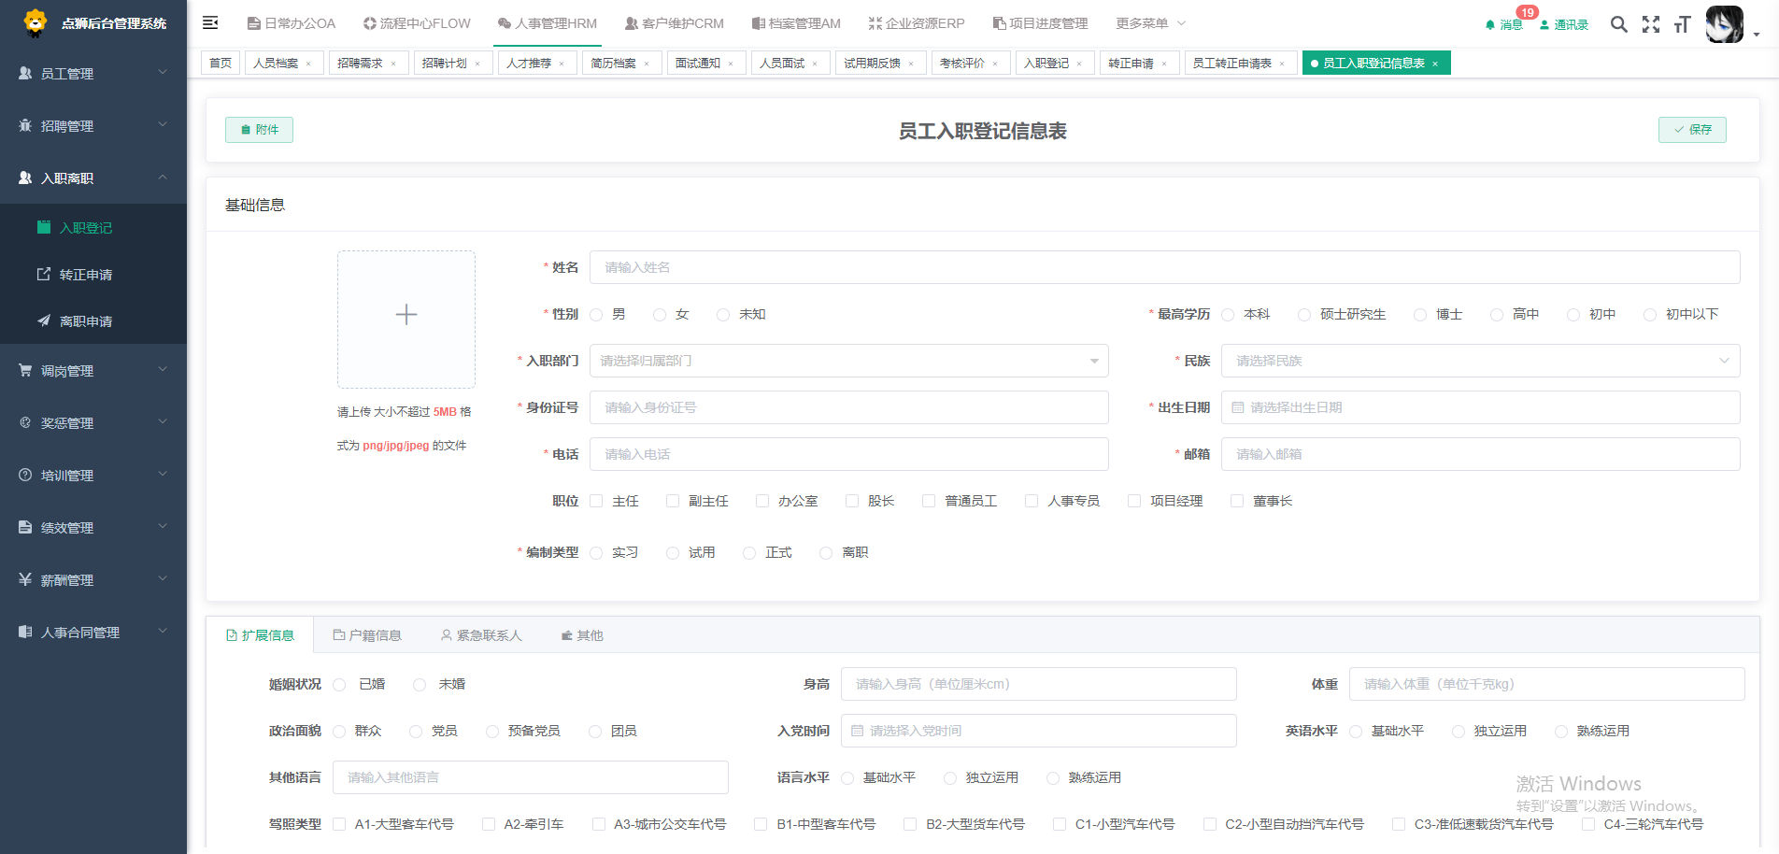
Task: Open the 出生日期 date picker
Action: tap(1480, 407)
